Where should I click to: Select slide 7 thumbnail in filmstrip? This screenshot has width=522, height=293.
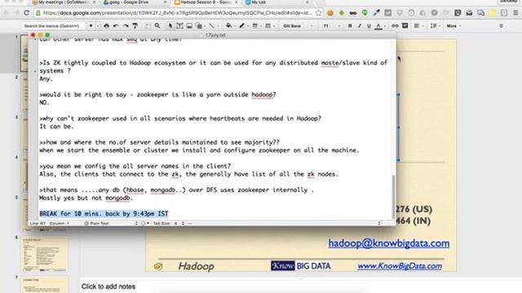45,285
